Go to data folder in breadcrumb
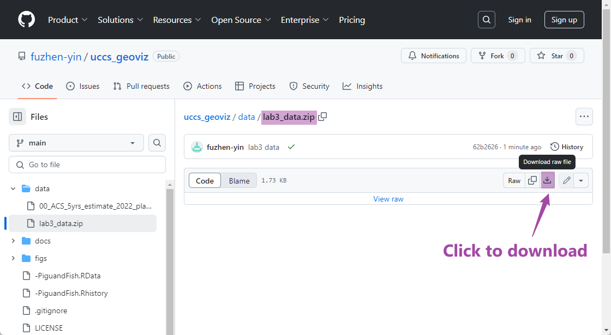The image size is (611, 335). 247,117
